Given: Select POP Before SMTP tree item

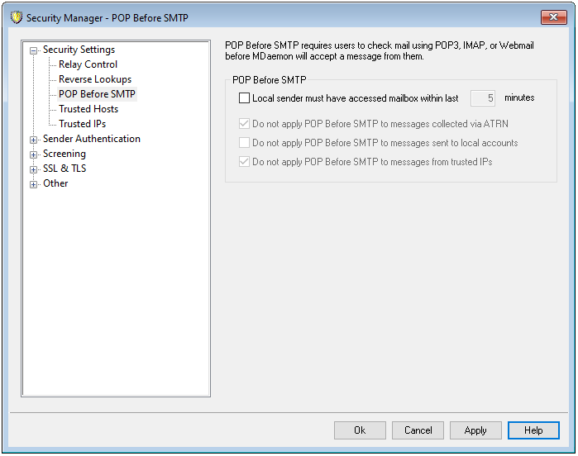Looking at the screenshot, I should coord(97,94).
